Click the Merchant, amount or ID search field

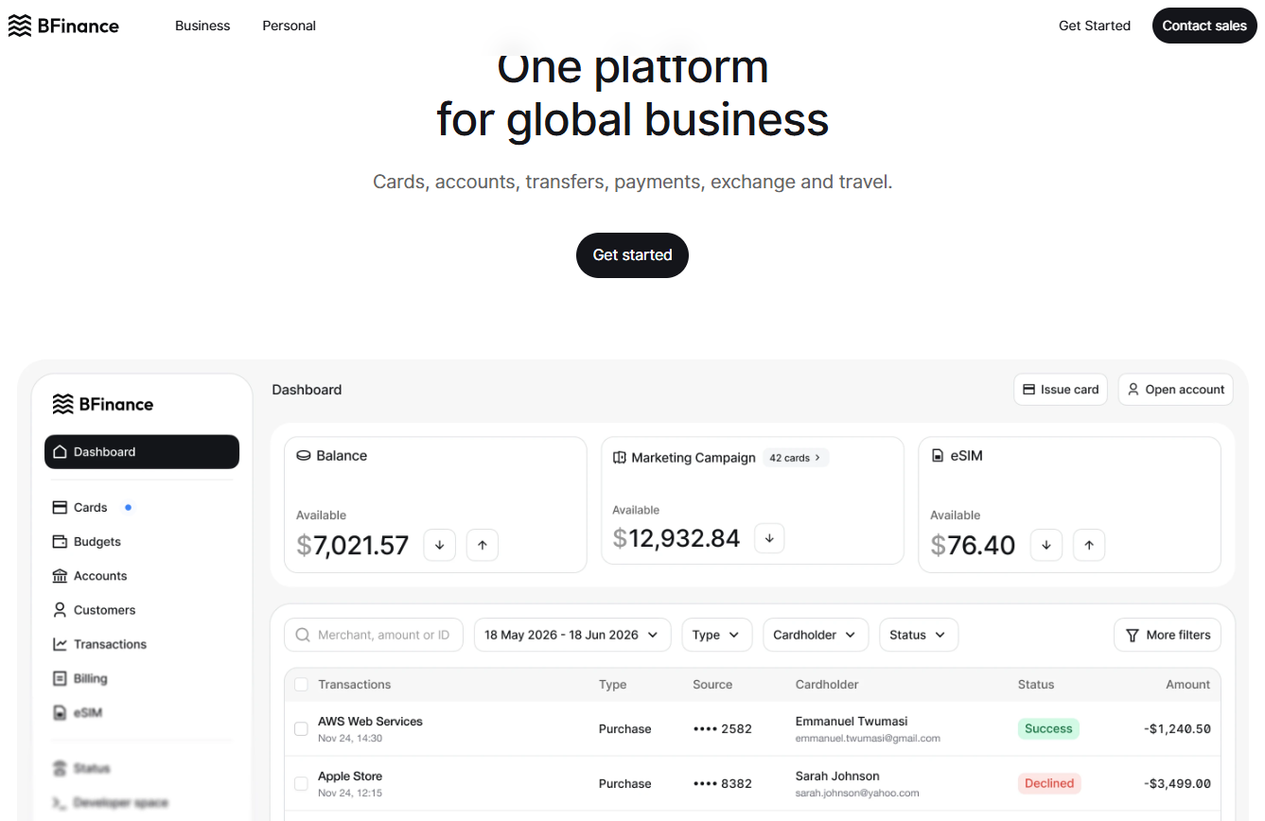(374, 635)
